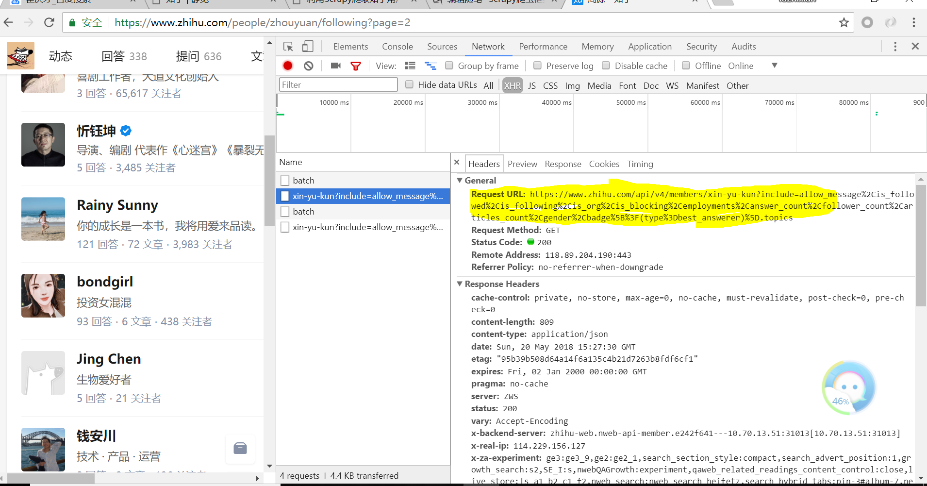Image resolution: width=927 pixels, height=486 pixels.
Task: Select the last xin-yu-kun request row
Action: tap(363, 227)
